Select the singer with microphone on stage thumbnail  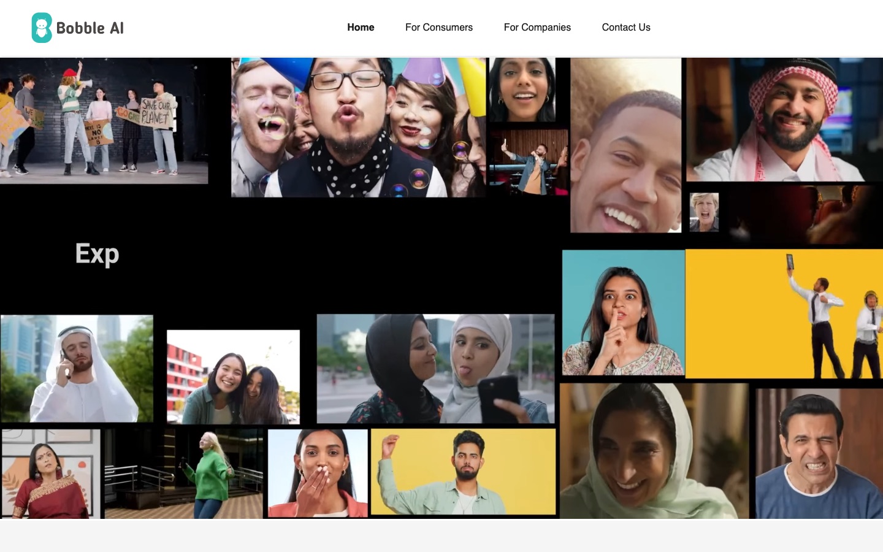coord(529,163)
